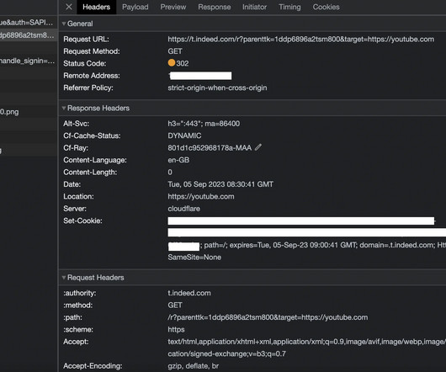Click the Cf-Cache-Status header name
This screenshot has width=446, height=372.
tap(92, 136)
